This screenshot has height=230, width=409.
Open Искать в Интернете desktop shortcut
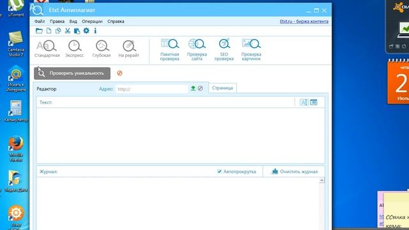click(x=16, y=79)
